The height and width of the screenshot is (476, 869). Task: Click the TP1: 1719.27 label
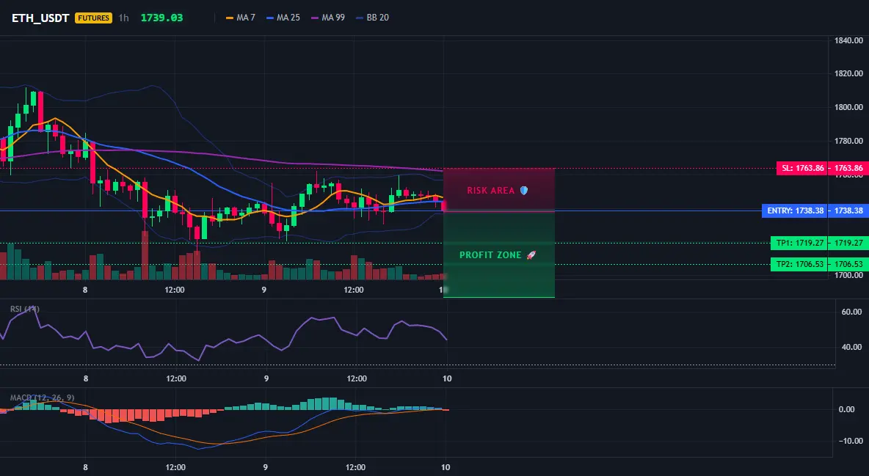(x=799, y=243)
